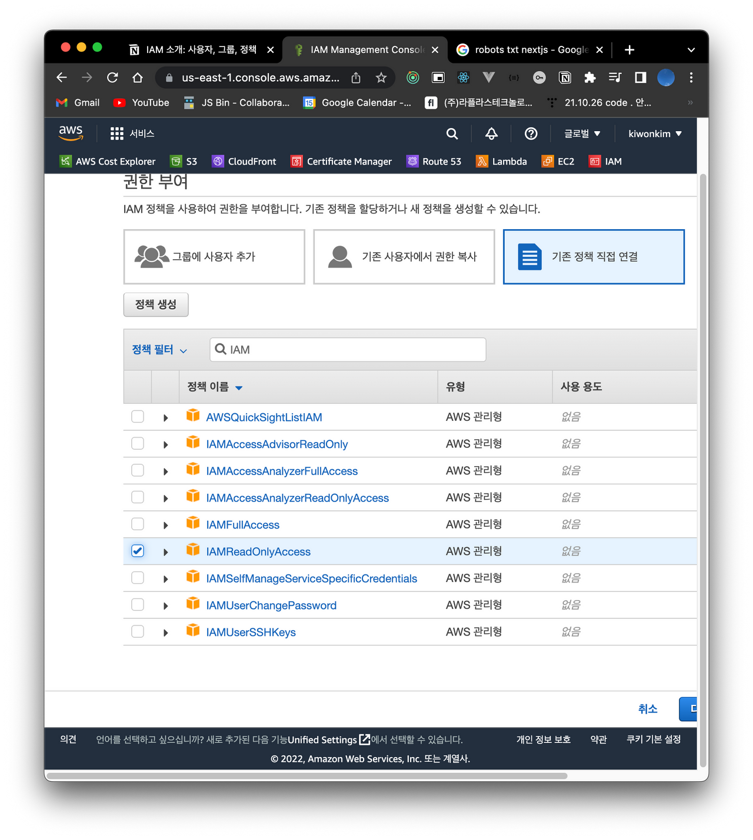Click the browser address bar URL
Image resolution: width=753 pixels, height=840 pixels.
260,78
